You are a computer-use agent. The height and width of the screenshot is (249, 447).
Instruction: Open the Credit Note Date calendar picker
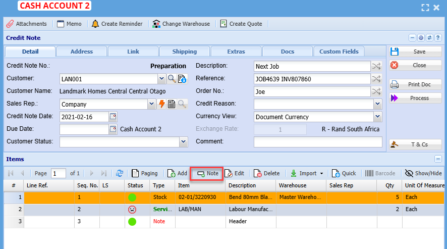click(x=113, y=117)
